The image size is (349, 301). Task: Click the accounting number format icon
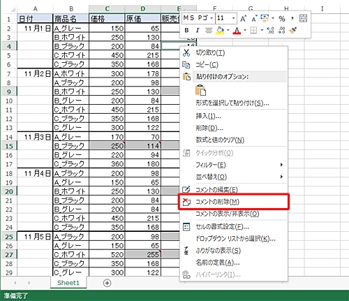pyautogui.click(x=265, y=18)
